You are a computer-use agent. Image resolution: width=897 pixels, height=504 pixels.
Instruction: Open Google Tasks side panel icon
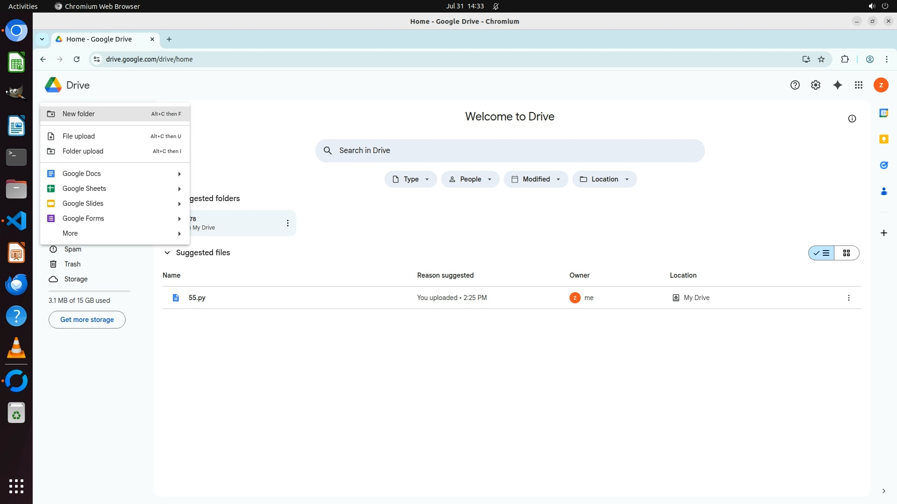[883, 165]
